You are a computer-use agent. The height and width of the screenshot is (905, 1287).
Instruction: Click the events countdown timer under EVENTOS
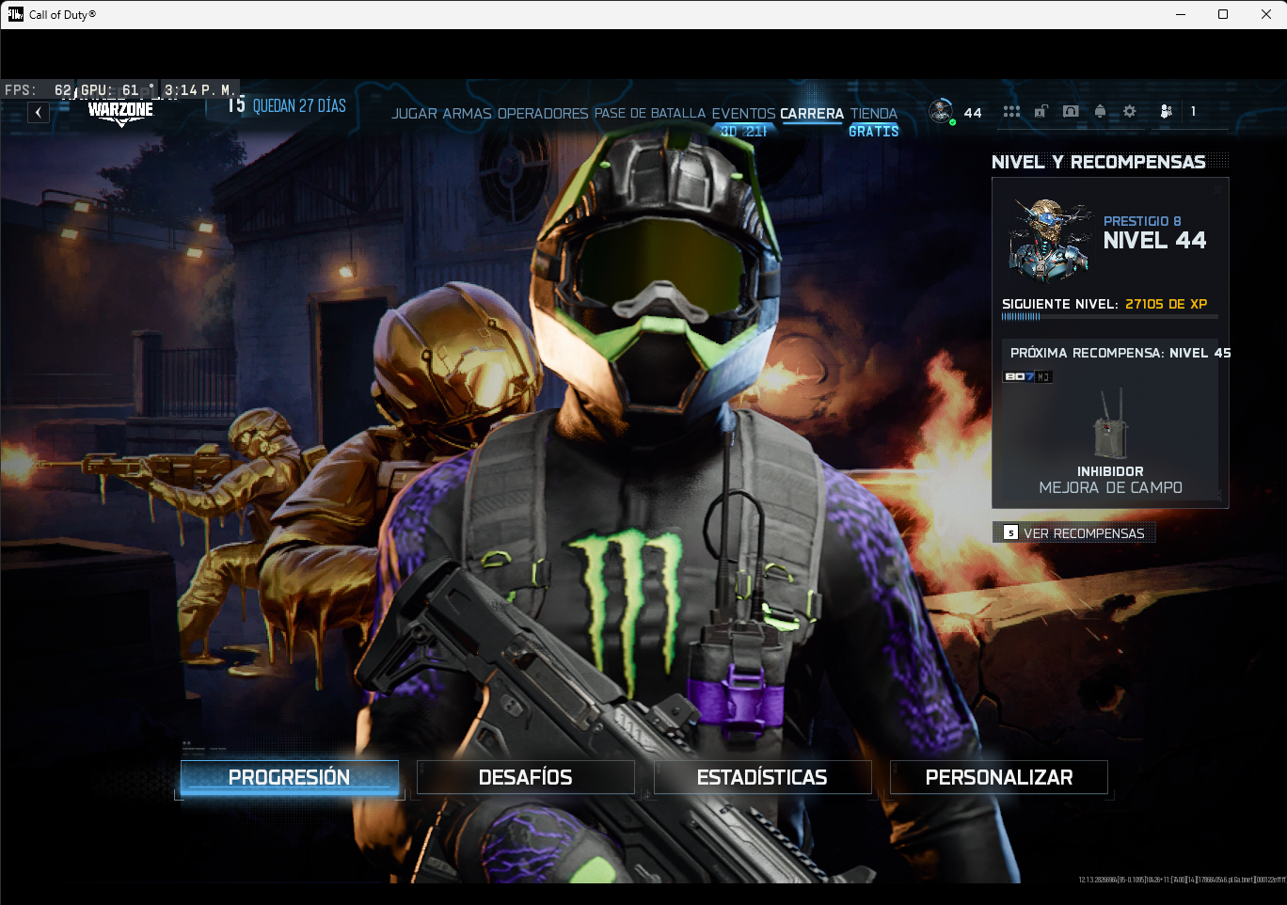pyautogui.click(x=743, y=132)
